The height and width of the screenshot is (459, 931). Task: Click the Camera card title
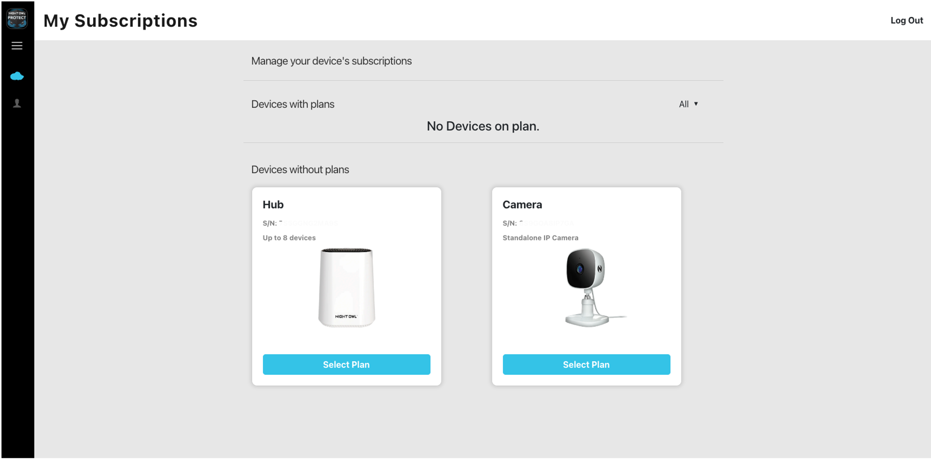[x=522, y=205]
